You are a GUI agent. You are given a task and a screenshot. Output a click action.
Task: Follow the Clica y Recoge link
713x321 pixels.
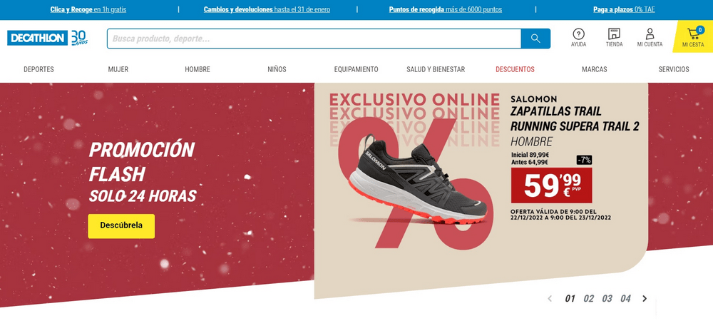[88, 9]
